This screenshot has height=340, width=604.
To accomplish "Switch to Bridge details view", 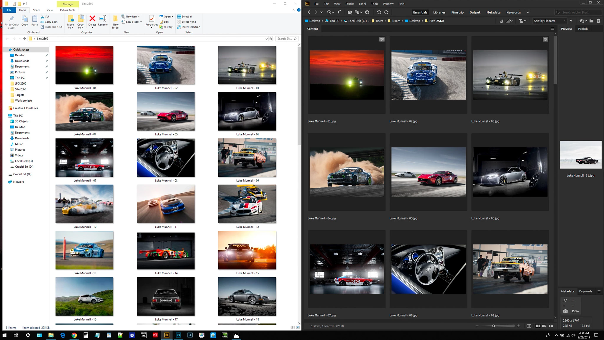I will [x=544, y=326].
